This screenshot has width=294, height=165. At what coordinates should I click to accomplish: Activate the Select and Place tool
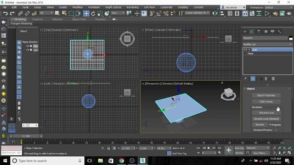107,13
